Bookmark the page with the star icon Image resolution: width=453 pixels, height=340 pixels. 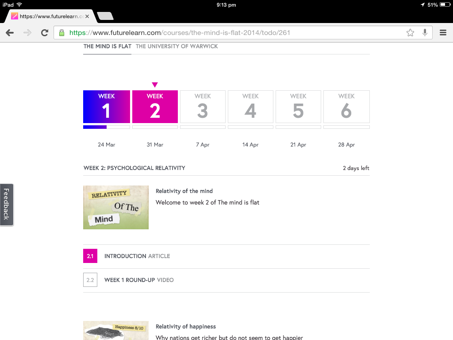[410, 33]
